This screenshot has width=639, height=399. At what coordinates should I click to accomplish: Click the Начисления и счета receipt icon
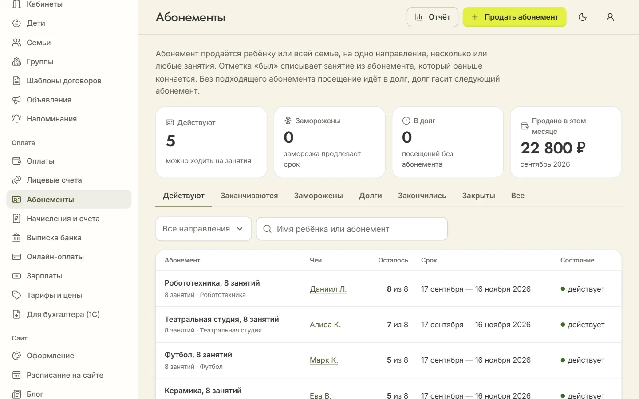(x=16, y=219)
